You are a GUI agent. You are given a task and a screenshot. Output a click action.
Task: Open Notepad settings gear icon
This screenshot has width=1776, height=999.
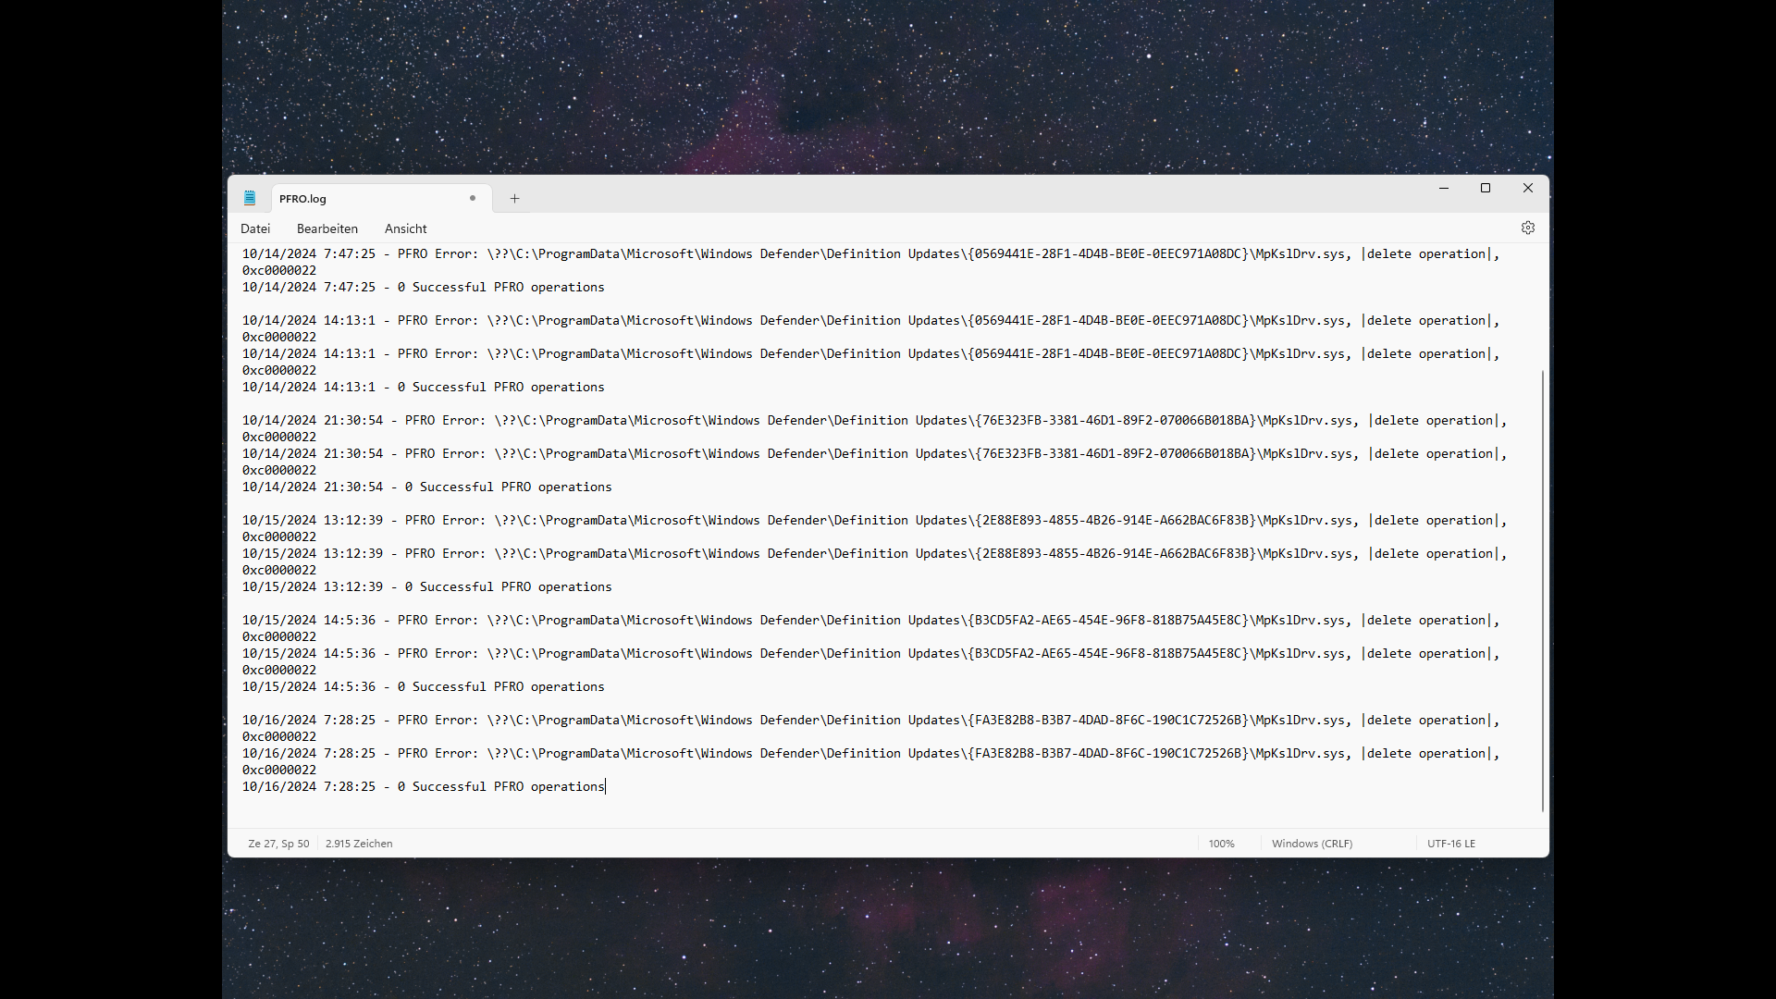tap(1527, 228)
